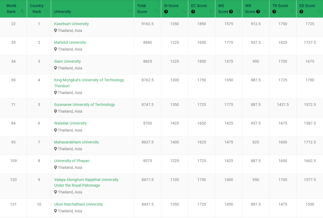323x218 pixels.
Task: Click Walailak University link
Action: point(70,123)
